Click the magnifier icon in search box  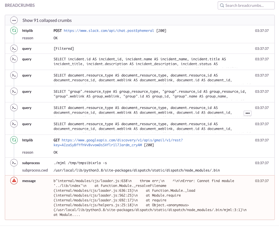[222, 5]
